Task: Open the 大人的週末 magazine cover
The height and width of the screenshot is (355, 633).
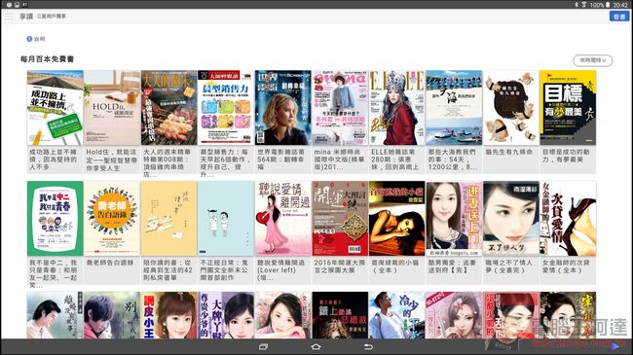Action: coord(169,108)
